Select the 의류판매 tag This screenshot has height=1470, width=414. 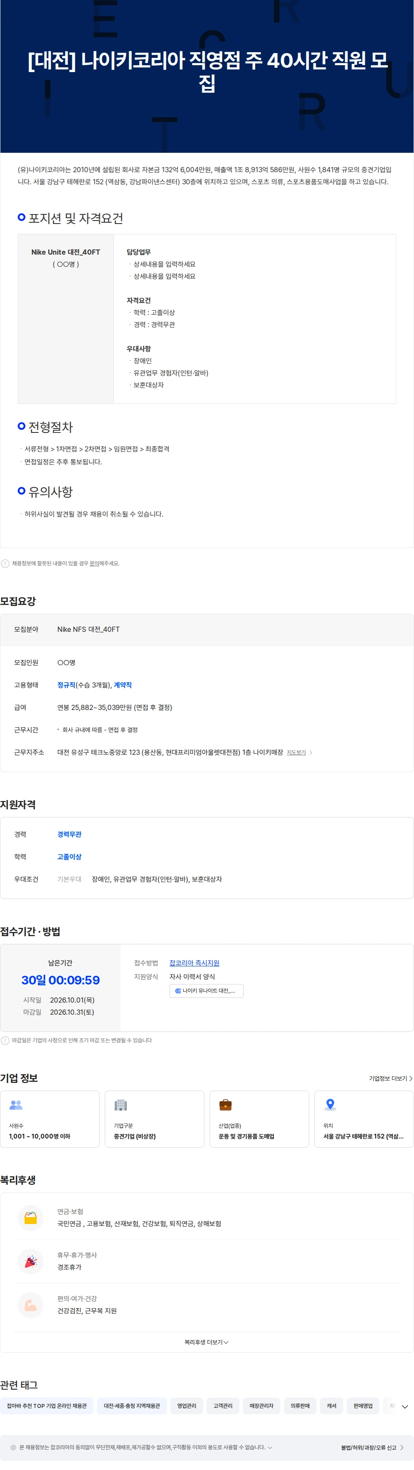[x=300, y=1406]
